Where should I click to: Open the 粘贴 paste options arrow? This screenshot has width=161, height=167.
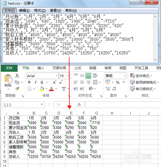(x=8, y=89)
